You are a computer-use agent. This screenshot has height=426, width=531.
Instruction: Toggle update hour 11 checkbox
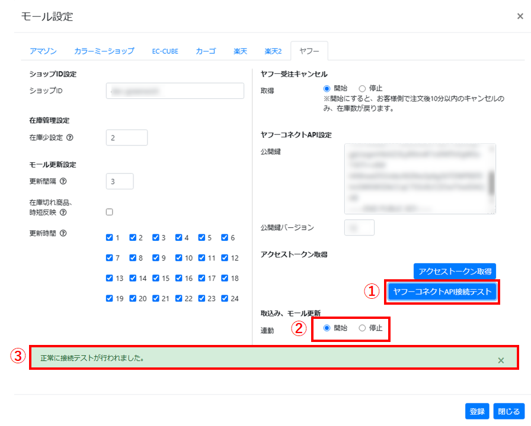pyautogui.click(x=202, y=257)
